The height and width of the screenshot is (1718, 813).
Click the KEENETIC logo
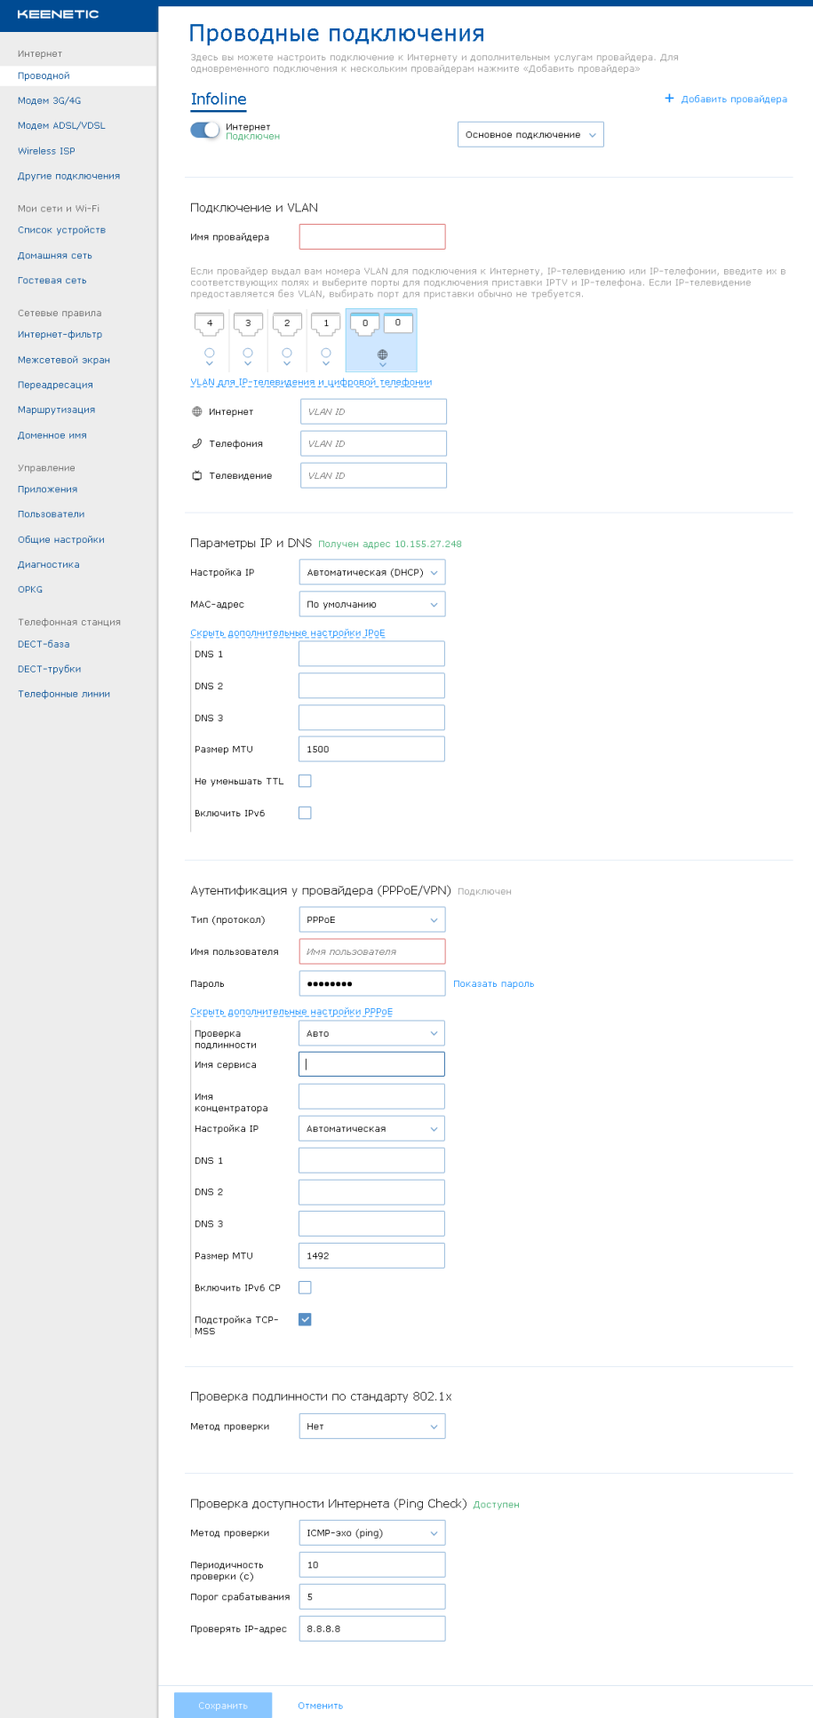(58, 14)
